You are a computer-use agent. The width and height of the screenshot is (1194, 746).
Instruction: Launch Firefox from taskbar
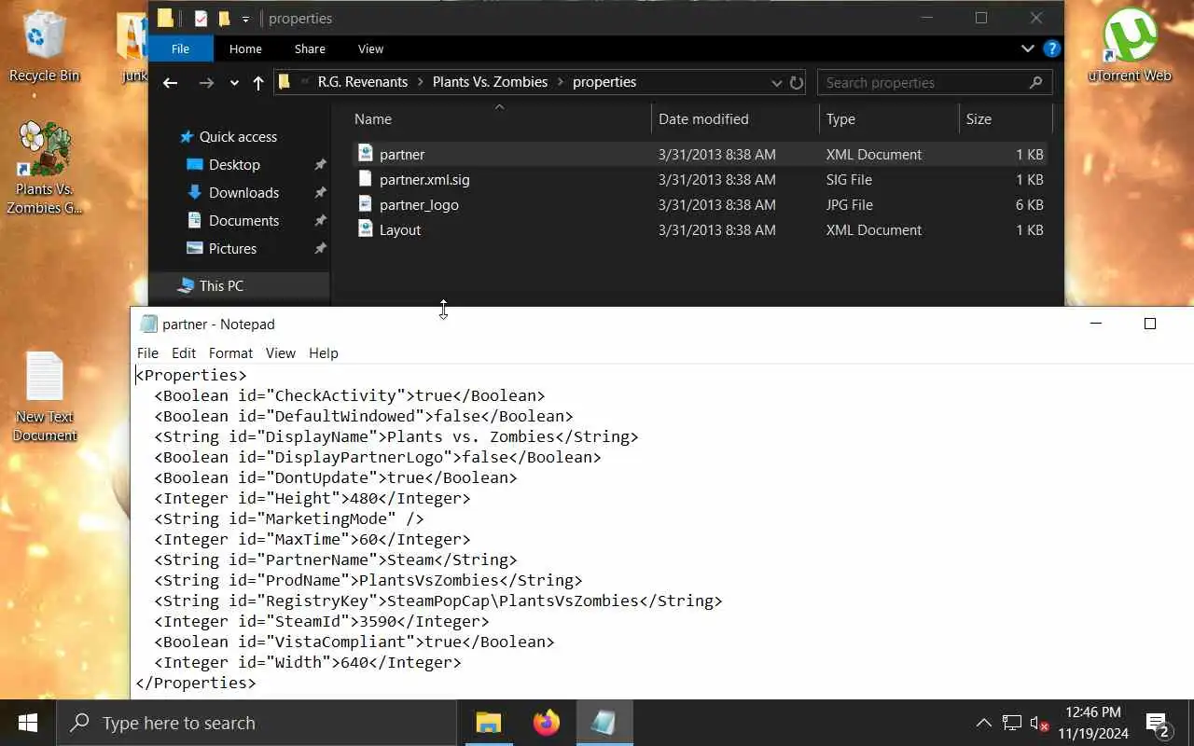[x=547, y=723]
